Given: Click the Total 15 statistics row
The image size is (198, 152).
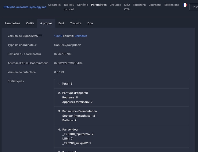Looking at the screenshot, I should [x=121, y=84].
